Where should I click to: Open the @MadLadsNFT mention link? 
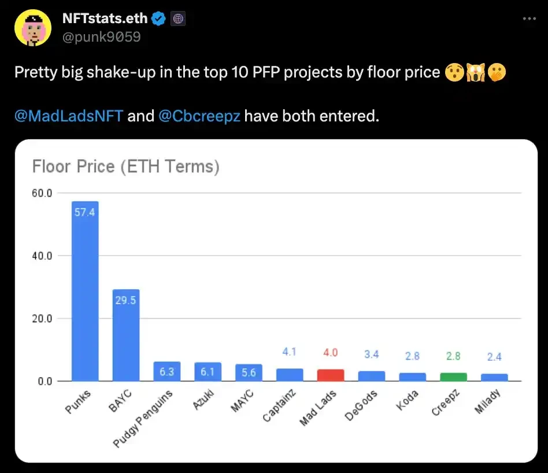(x=69, y=116)
